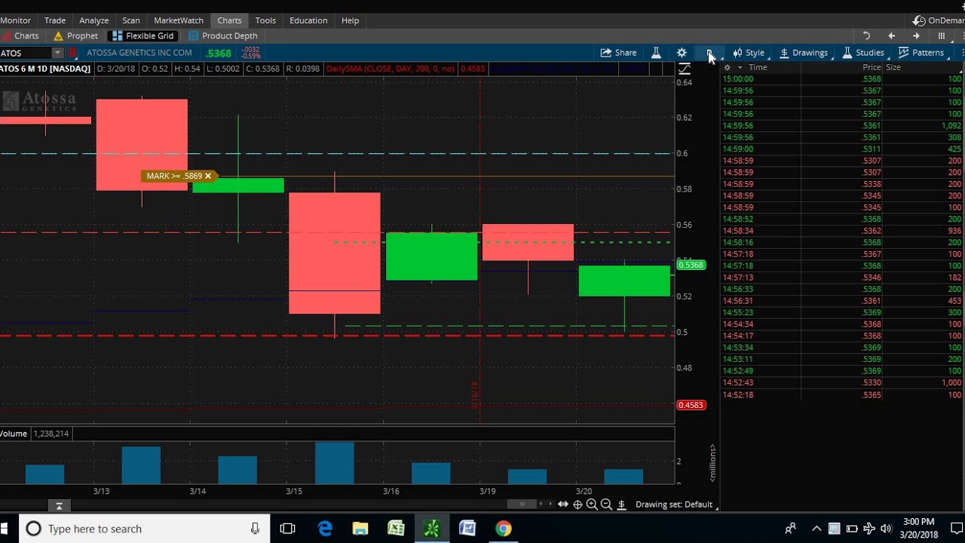Open the chart grid layout icon
This screenshot has width=965, height=543.
coord(942,35)
